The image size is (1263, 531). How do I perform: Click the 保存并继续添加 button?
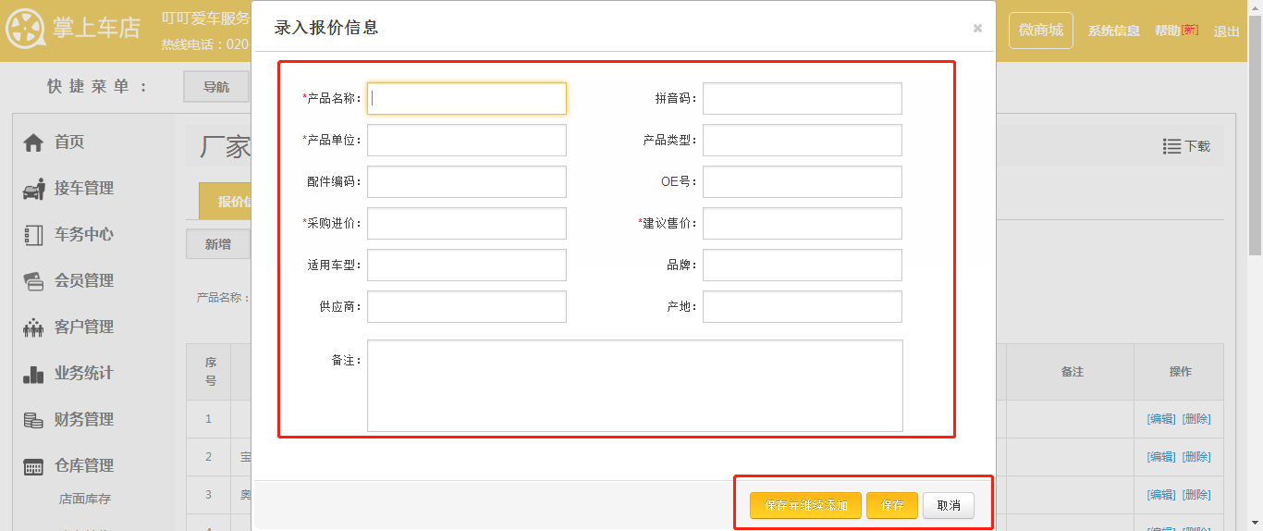tap(805, 506)
